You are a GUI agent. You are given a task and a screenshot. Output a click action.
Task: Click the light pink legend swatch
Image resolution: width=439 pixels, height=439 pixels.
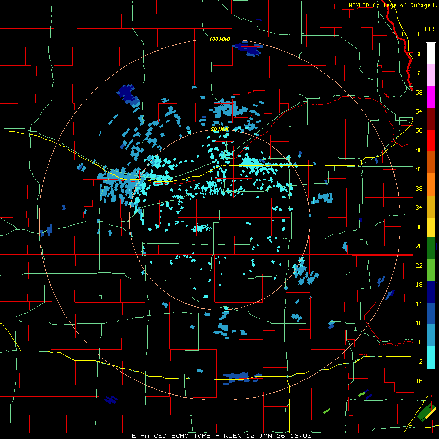click(431, 75)
